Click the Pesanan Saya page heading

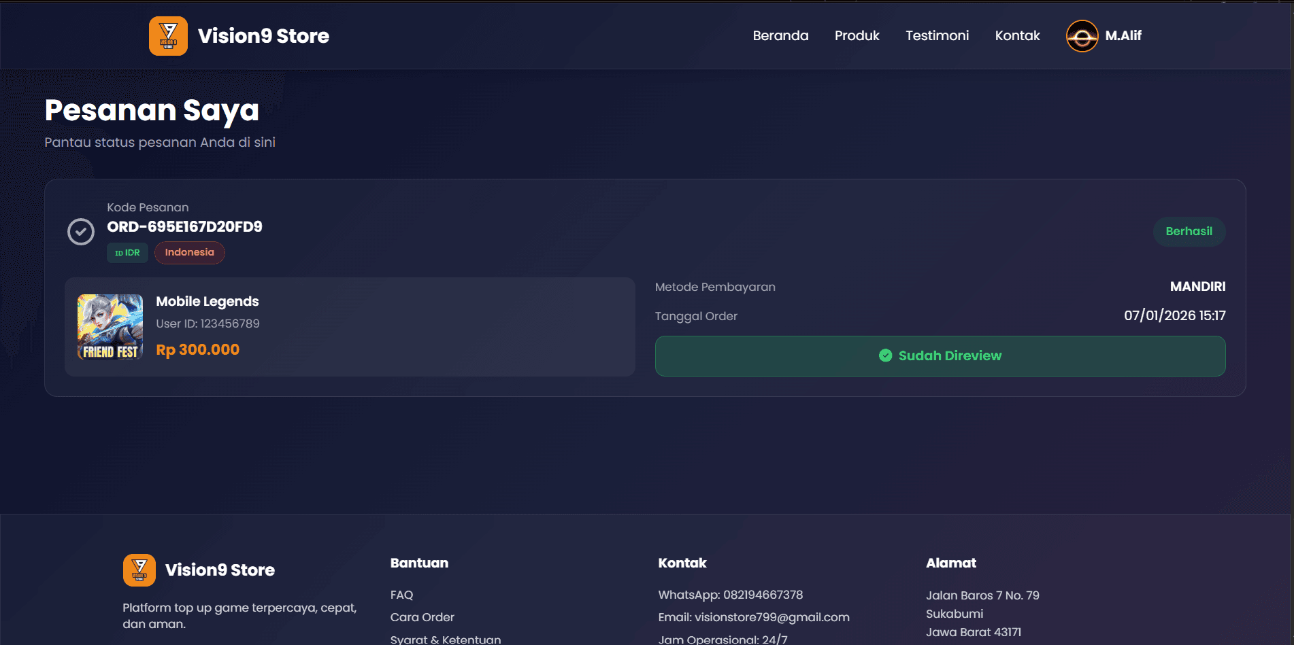click(152, 111)
